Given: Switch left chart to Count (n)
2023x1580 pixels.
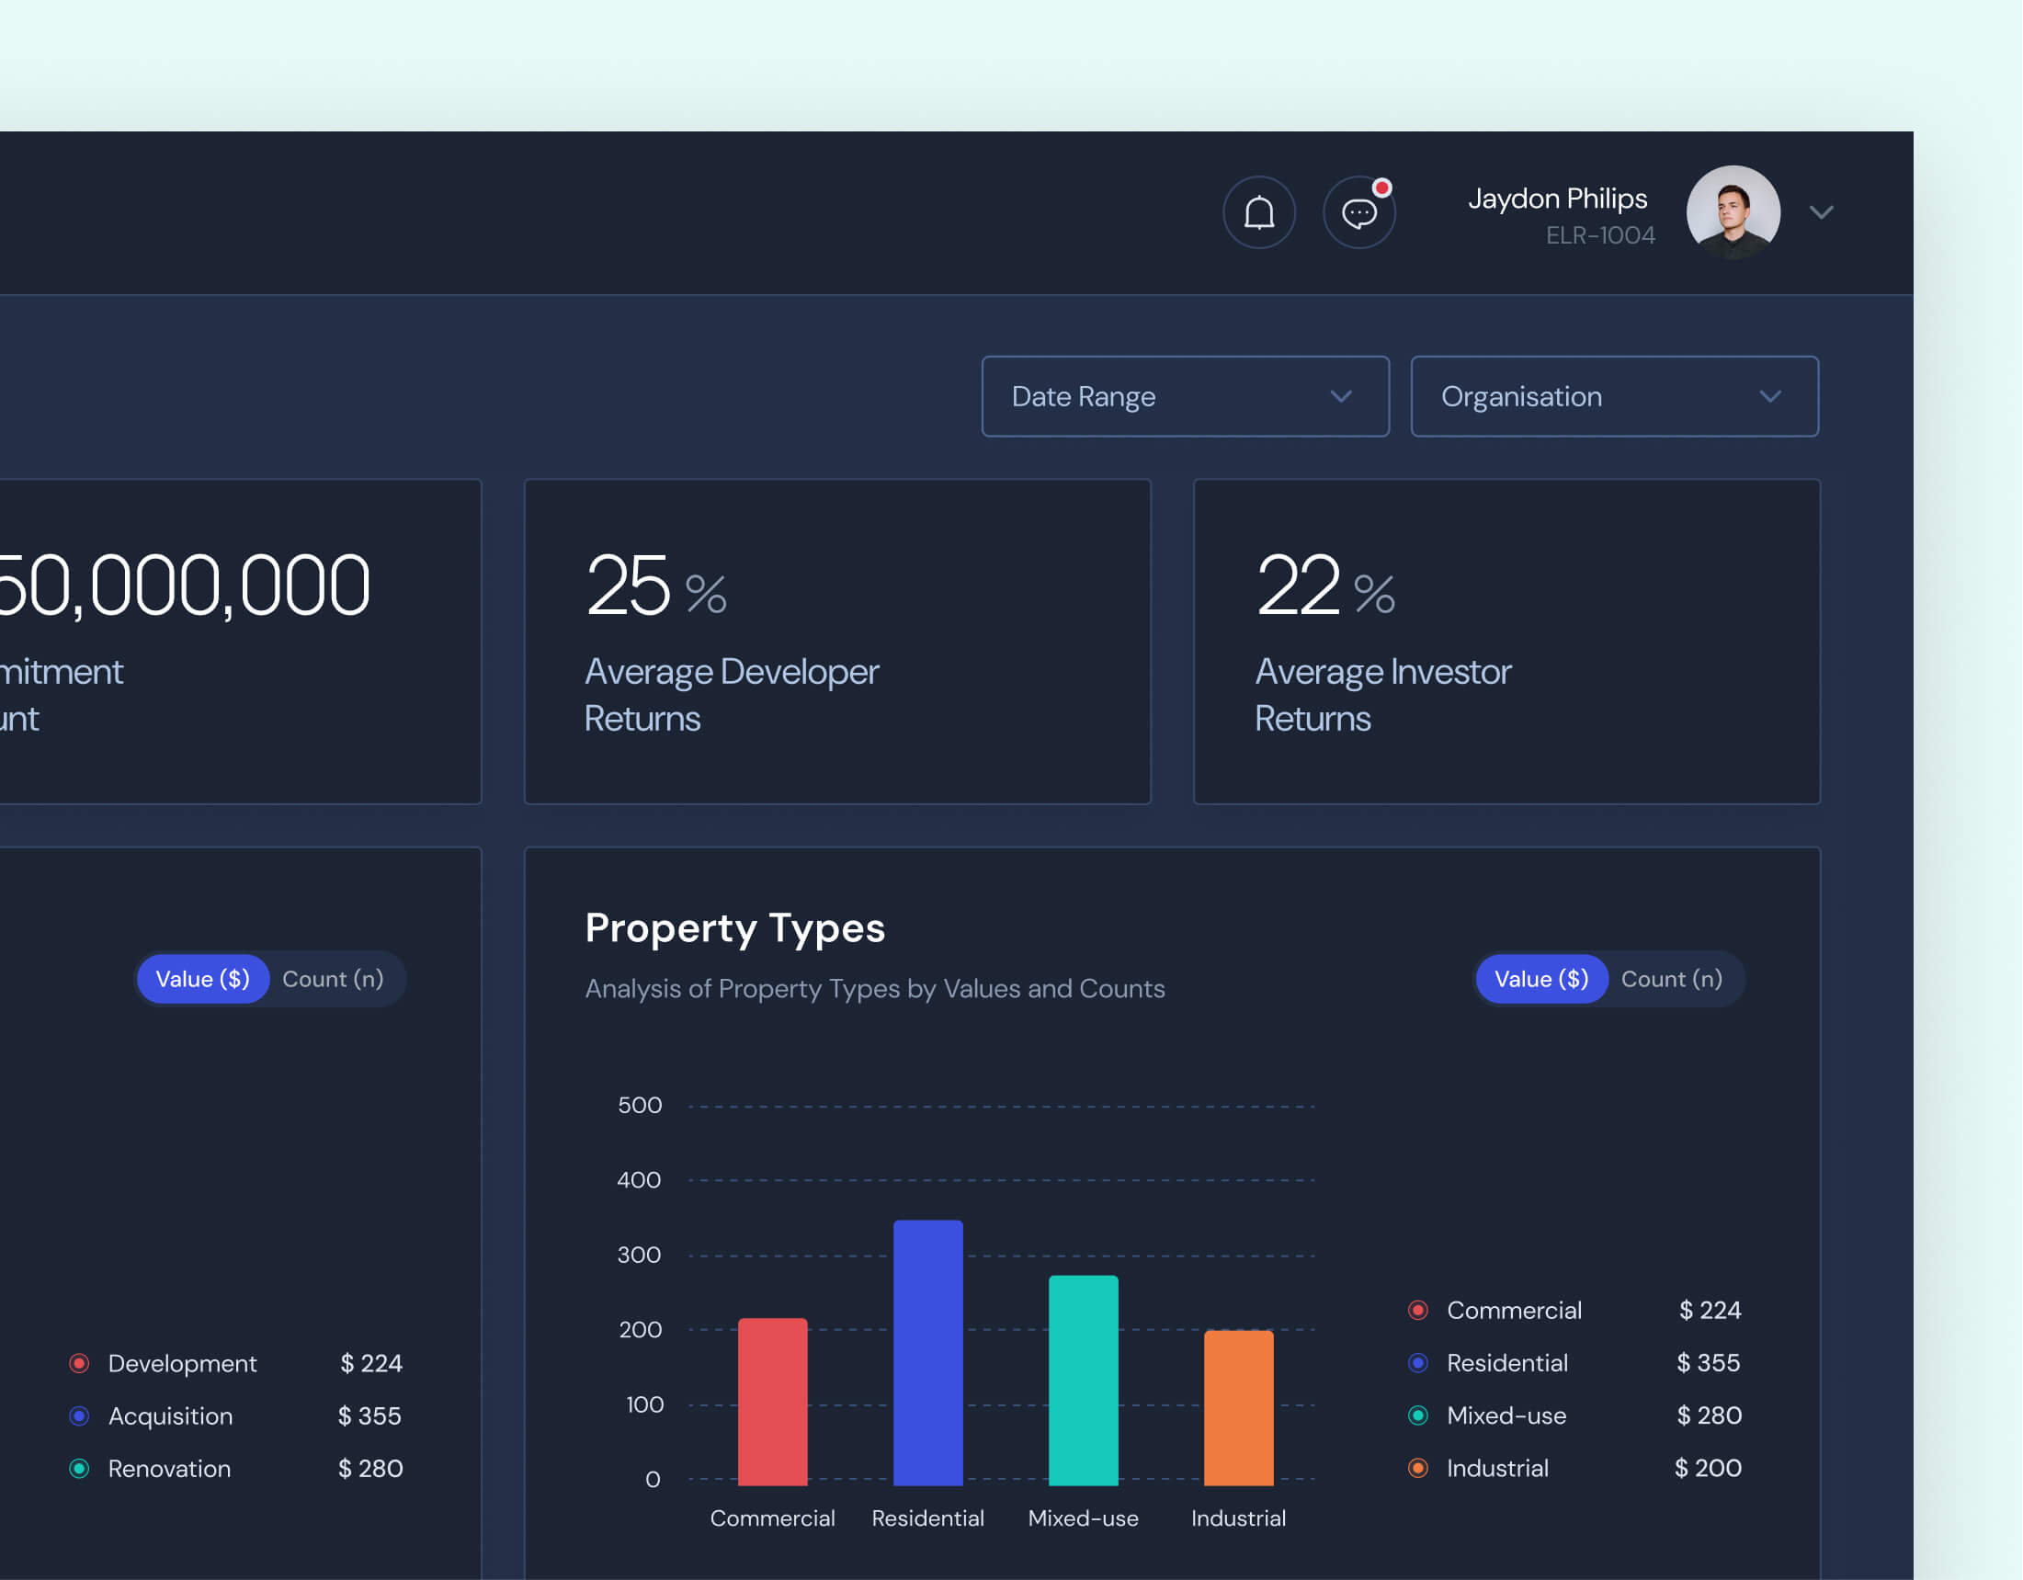Looking at the screenshot, I should (333, 979).
